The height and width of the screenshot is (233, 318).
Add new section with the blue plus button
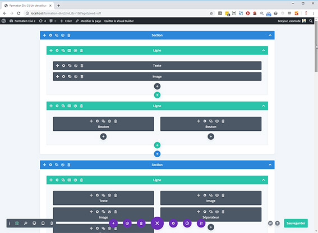tap(157, 154)
